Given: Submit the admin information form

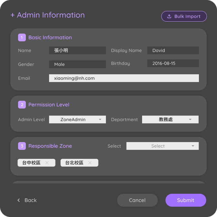Looking at the screenshot, I should tap(186, 200).
